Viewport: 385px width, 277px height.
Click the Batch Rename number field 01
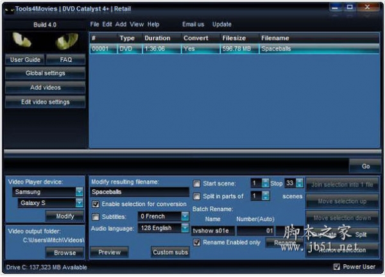tap(255, 231)
